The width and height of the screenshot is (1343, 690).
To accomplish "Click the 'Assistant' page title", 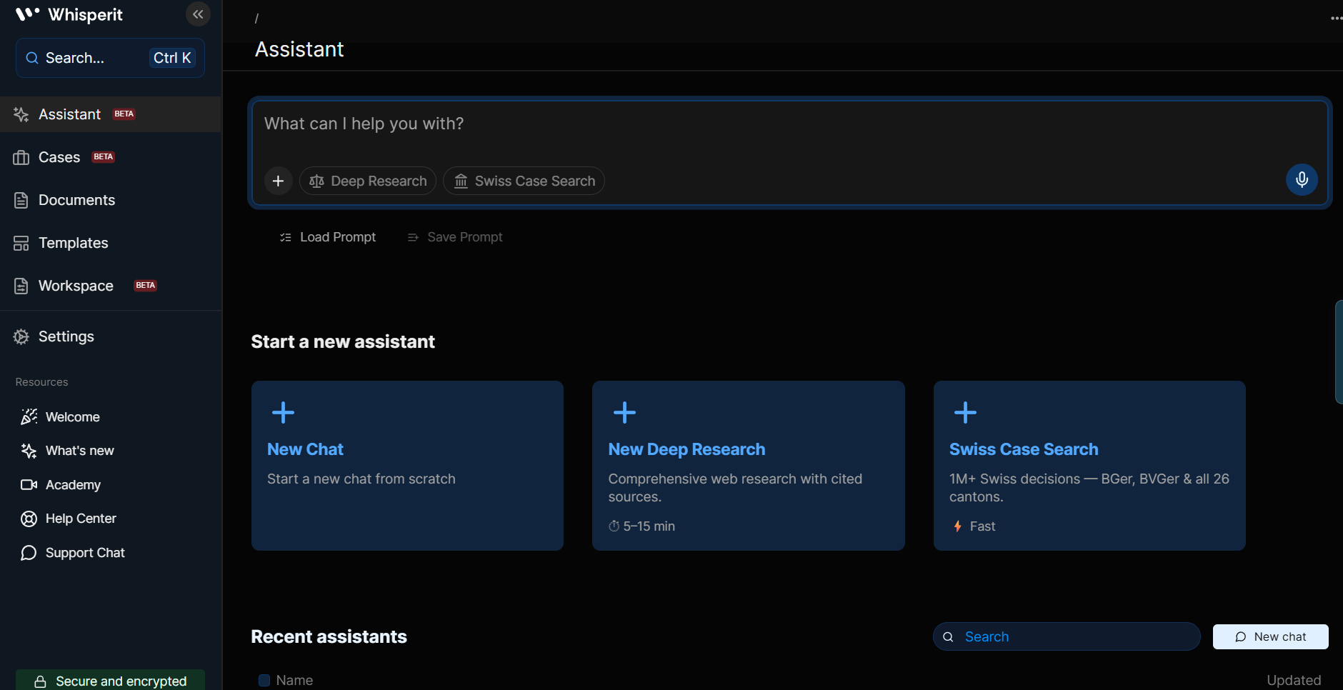I will click(299, 49).
